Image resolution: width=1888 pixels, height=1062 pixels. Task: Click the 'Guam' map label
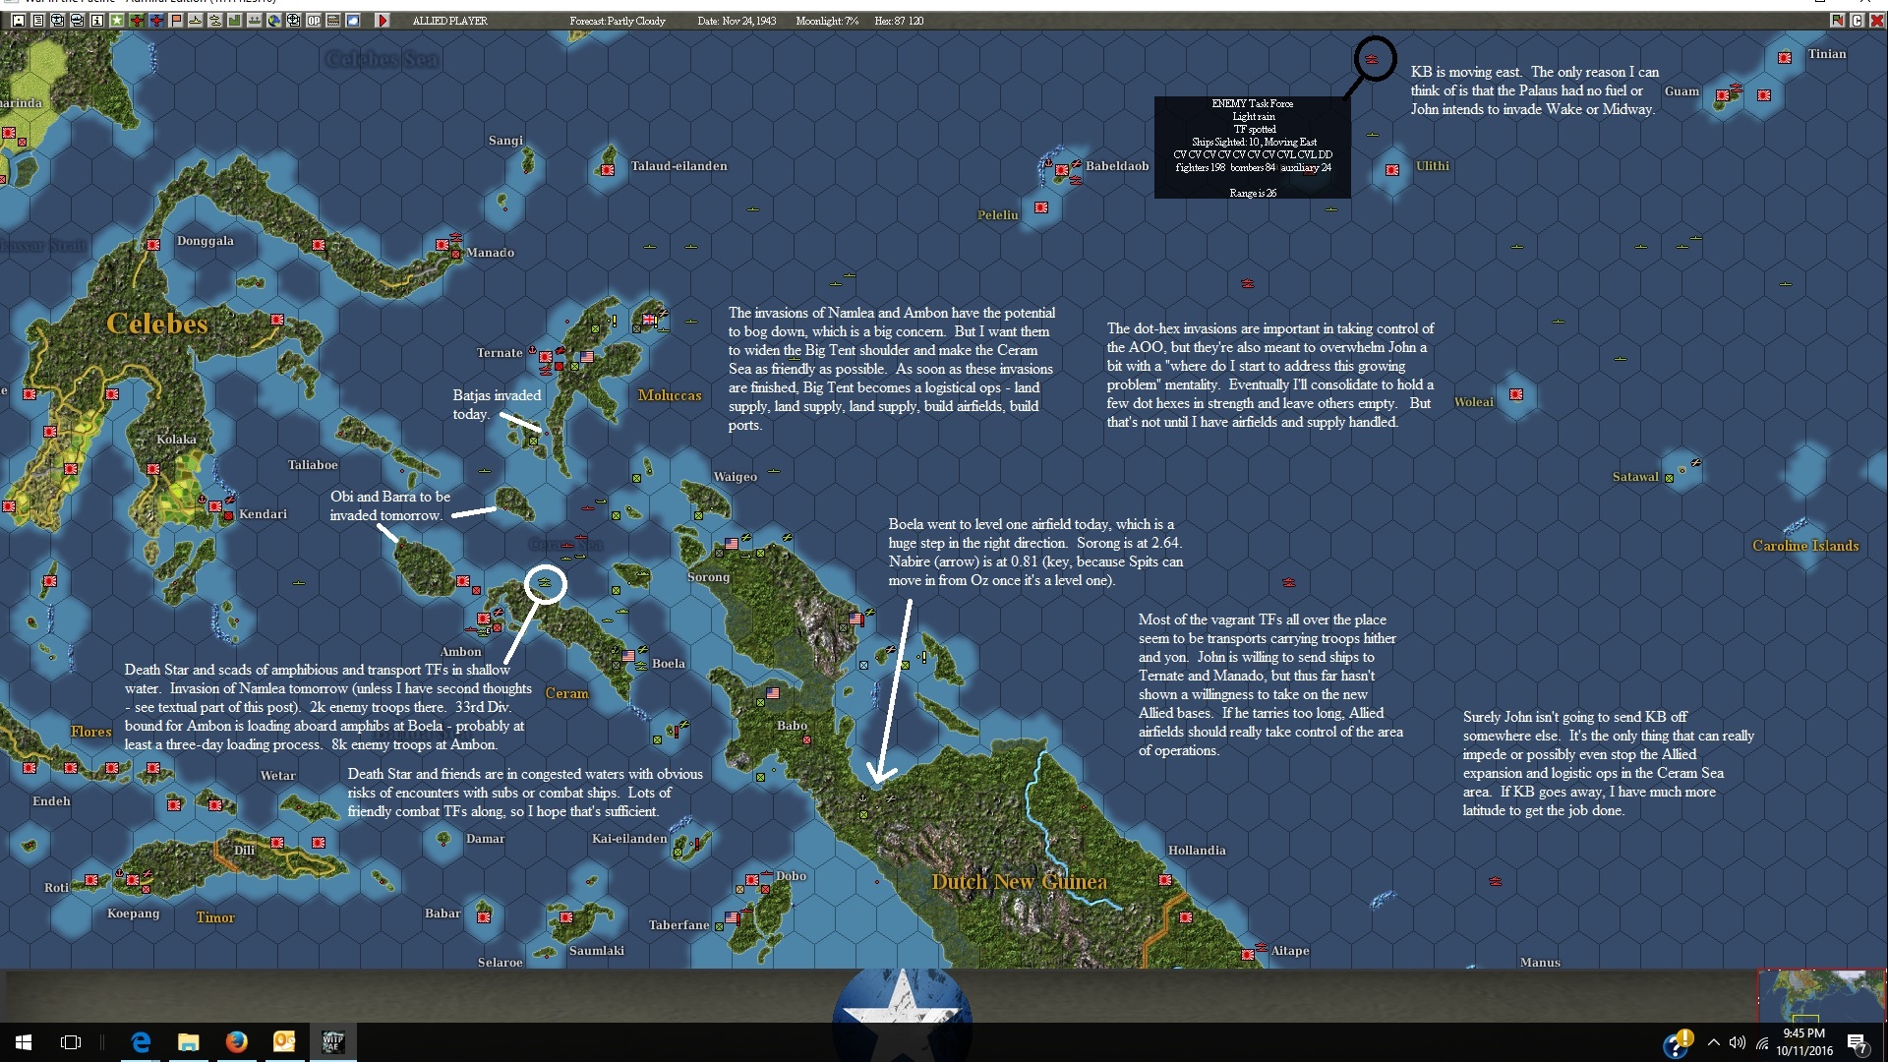click(1681, 91)
